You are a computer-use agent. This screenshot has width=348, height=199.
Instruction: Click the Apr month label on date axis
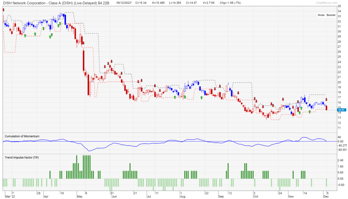tap(46, 197)
